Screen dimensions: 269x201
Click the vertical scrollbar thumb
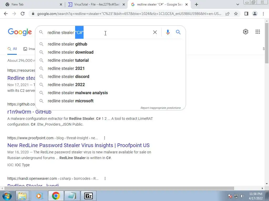pos(267,43)
